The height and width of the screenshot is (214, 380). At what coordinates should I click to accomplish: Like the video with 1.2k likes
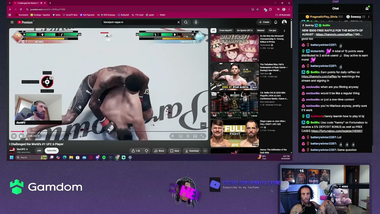point(136,151)
